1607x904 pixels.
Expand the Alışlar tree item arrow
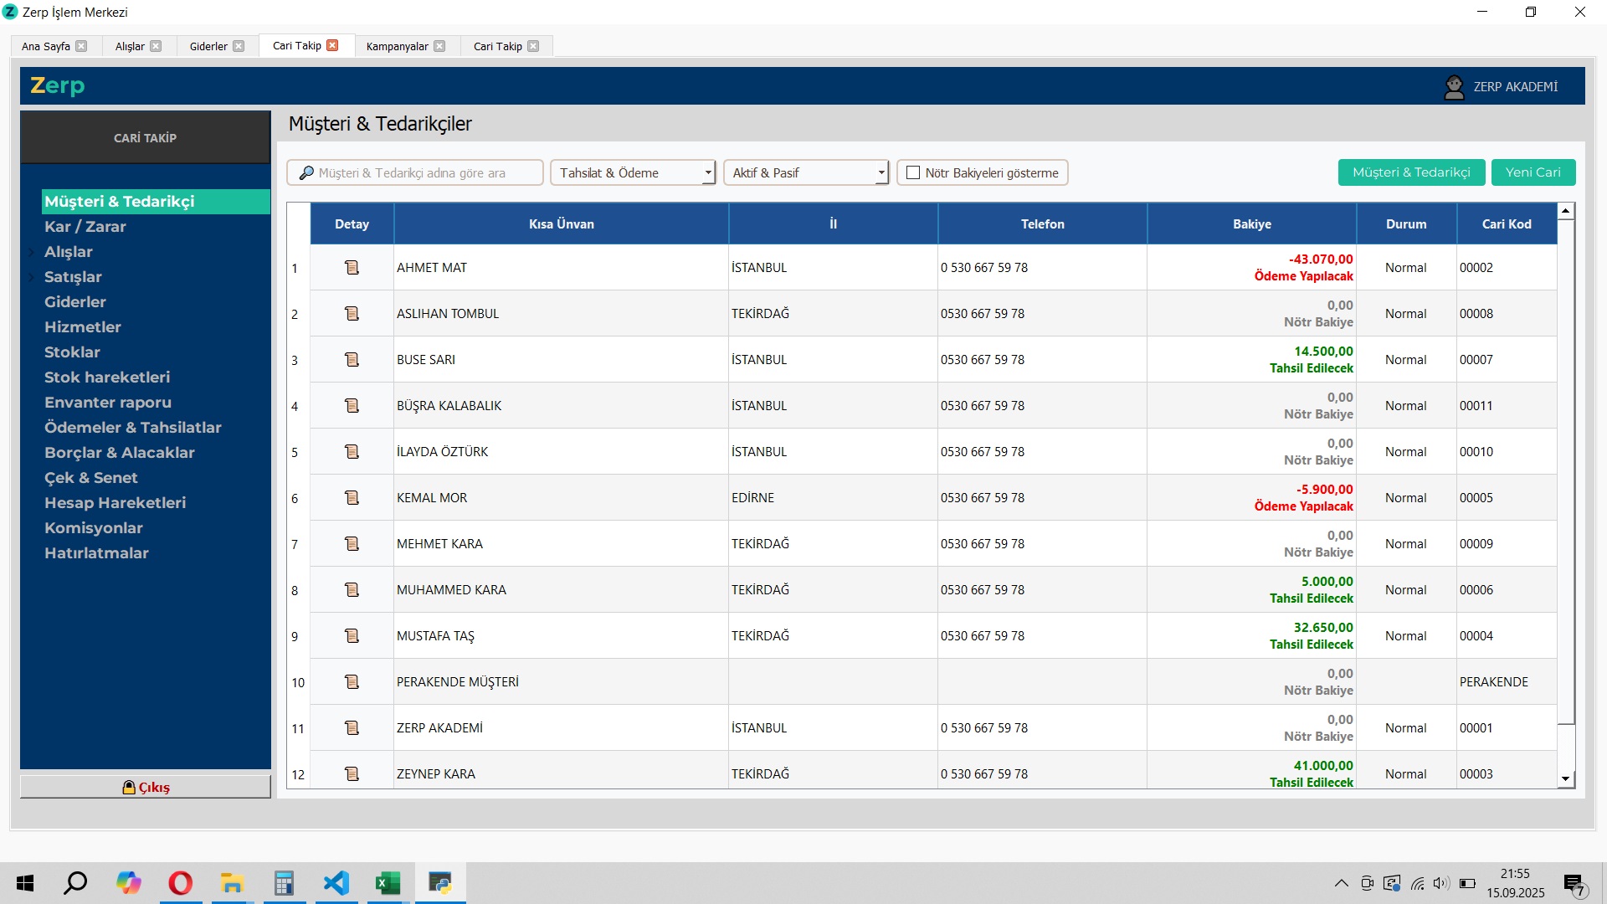click(x=33, y=252)
